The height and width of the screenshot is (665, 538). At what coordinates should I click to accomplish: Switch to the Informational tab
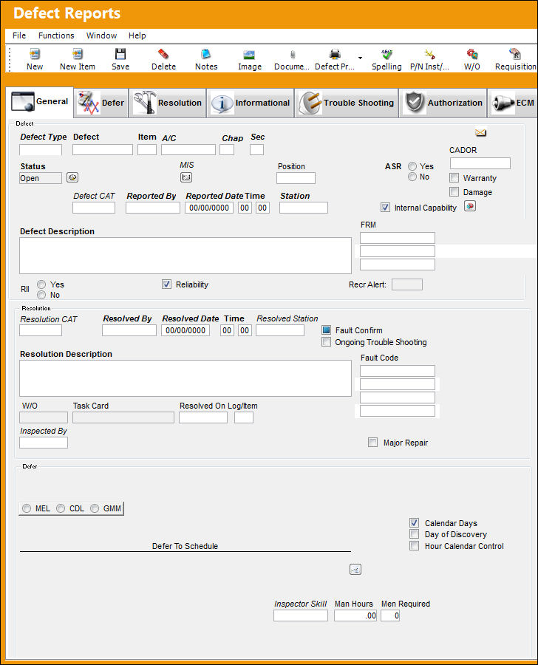251,103
